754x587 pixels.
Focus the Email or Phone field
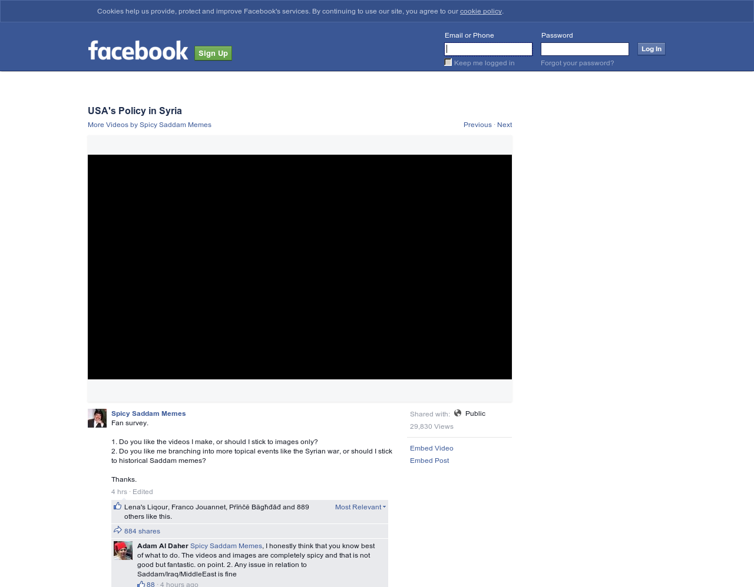click(488, 49)
